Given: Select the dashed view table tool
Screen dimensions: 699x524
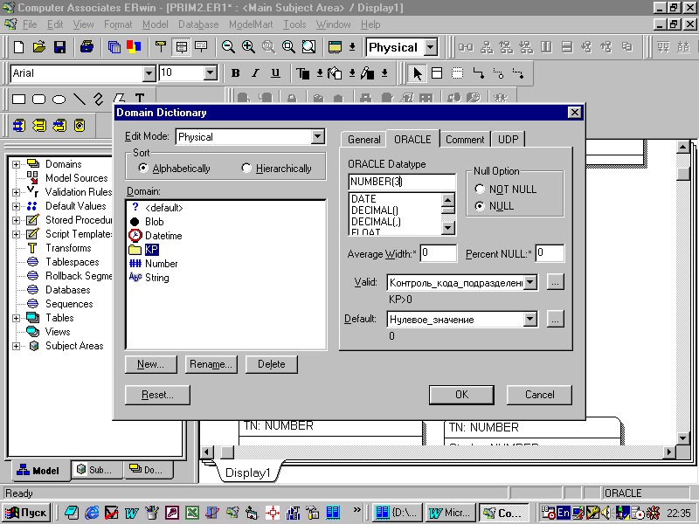Looking at the screenshot, I should (457, 73).
